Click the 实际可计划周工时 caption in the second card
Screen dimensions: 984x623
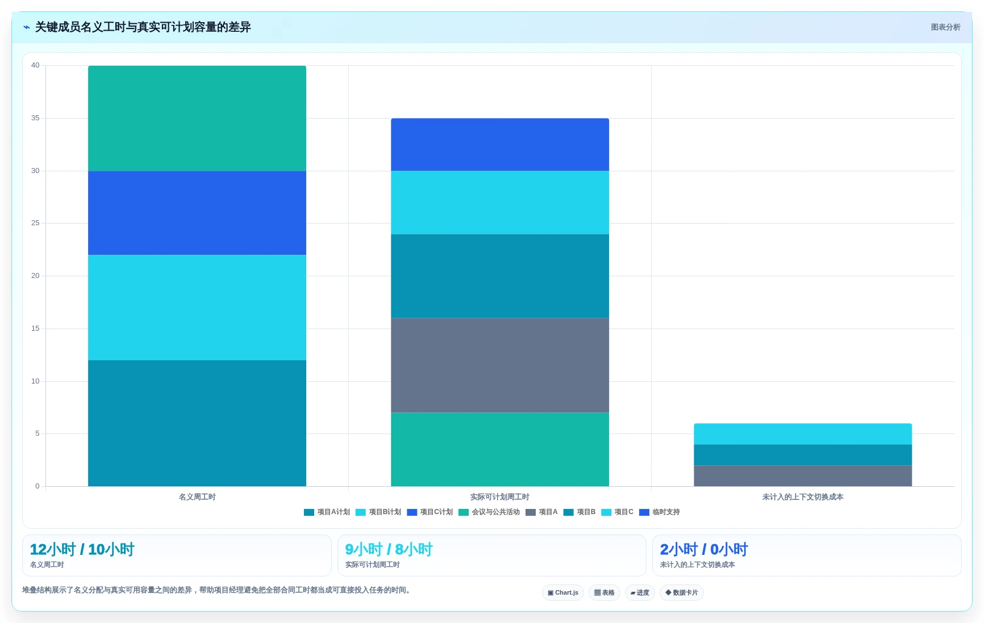[373, 565]
